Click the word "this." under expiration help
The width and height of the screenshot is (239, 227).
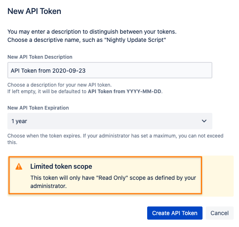pos(12,142)
